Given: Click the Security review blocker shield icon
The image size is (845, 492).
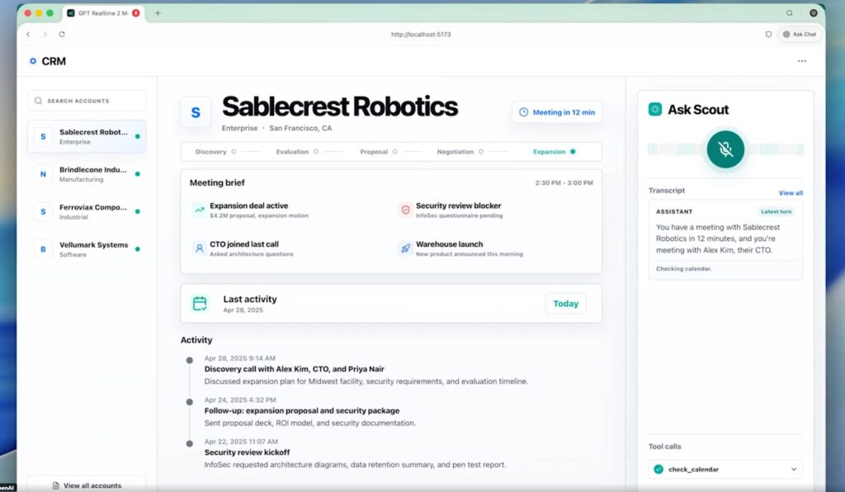Looking at the screenshot, I should coord(405,210).
